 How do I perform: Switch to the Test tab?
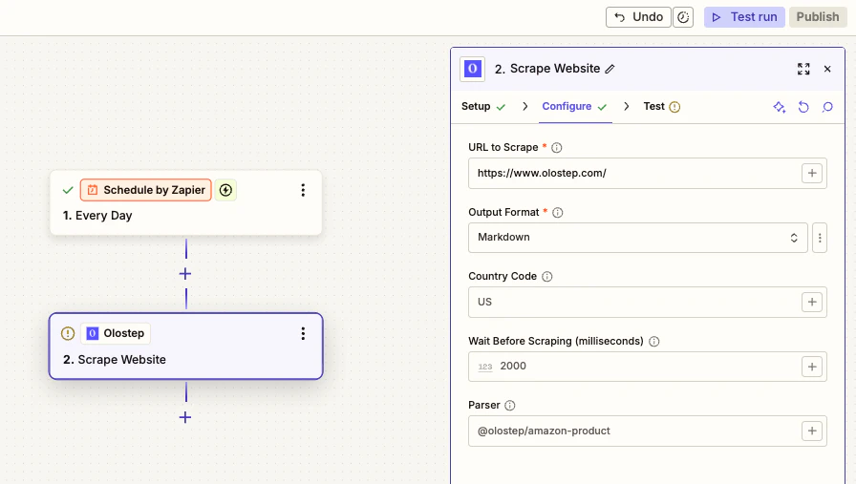tap(661, 106)
